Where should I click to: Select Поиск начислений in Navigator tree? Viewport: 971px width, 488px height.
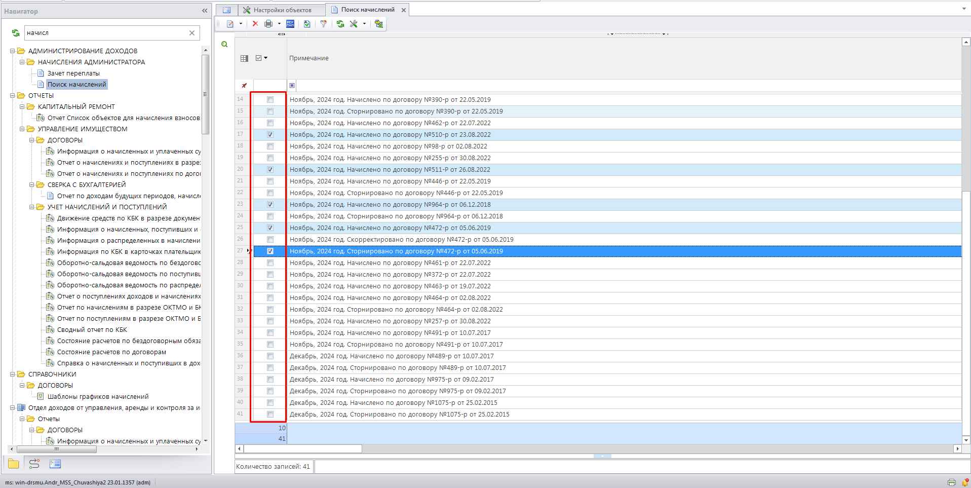(x=77, y=85)
